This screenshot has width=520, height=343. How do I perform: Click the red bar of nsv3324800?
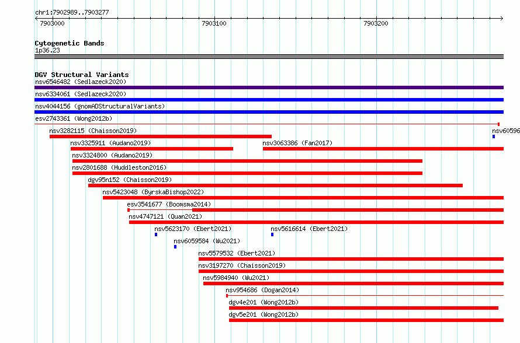247,161
